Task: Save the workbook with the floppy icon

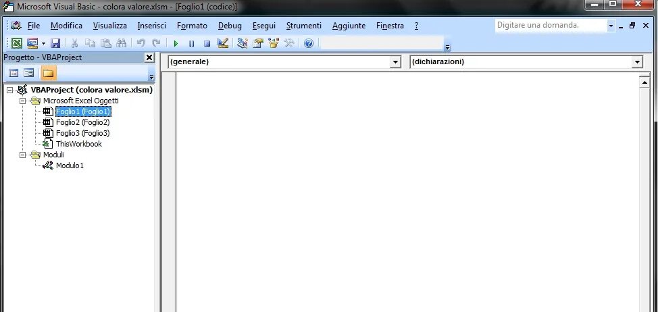Action: (x=55, y=43)
